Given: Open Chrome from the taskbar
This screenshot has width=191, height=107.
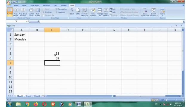Looking at the screenshot, I should (27, 104).
